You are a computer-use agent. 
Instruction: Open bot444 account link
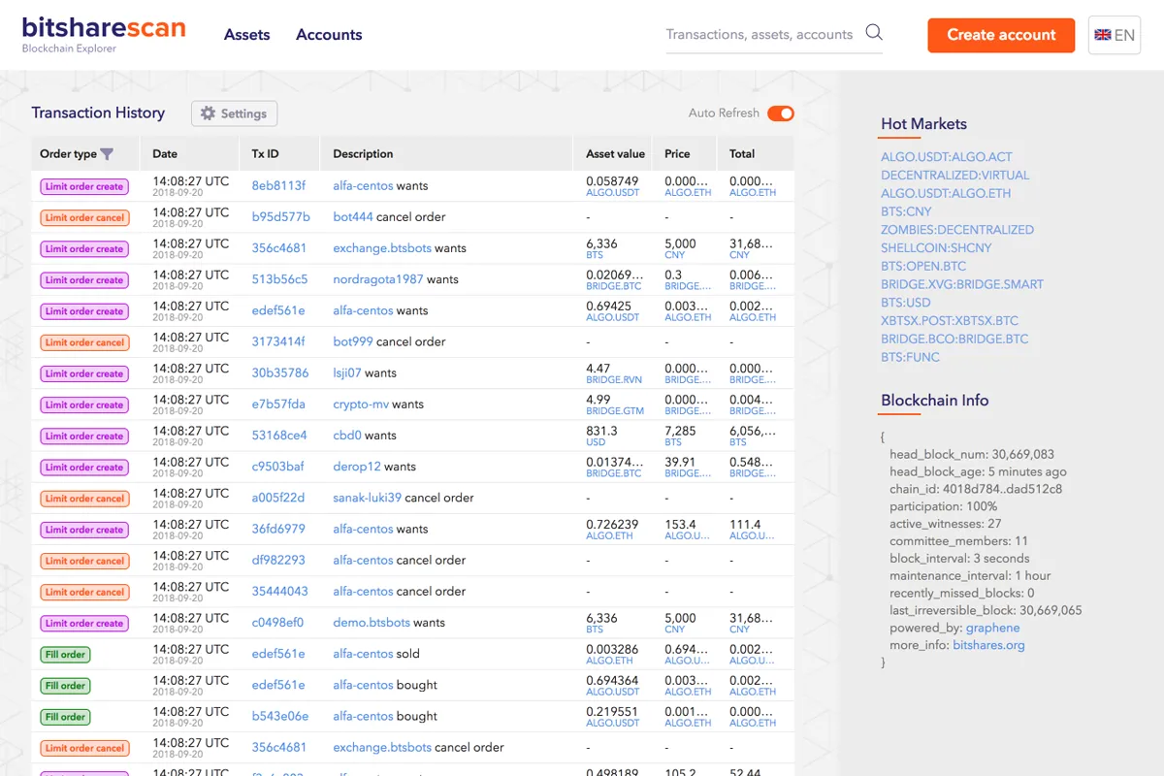tap(353, 216)
